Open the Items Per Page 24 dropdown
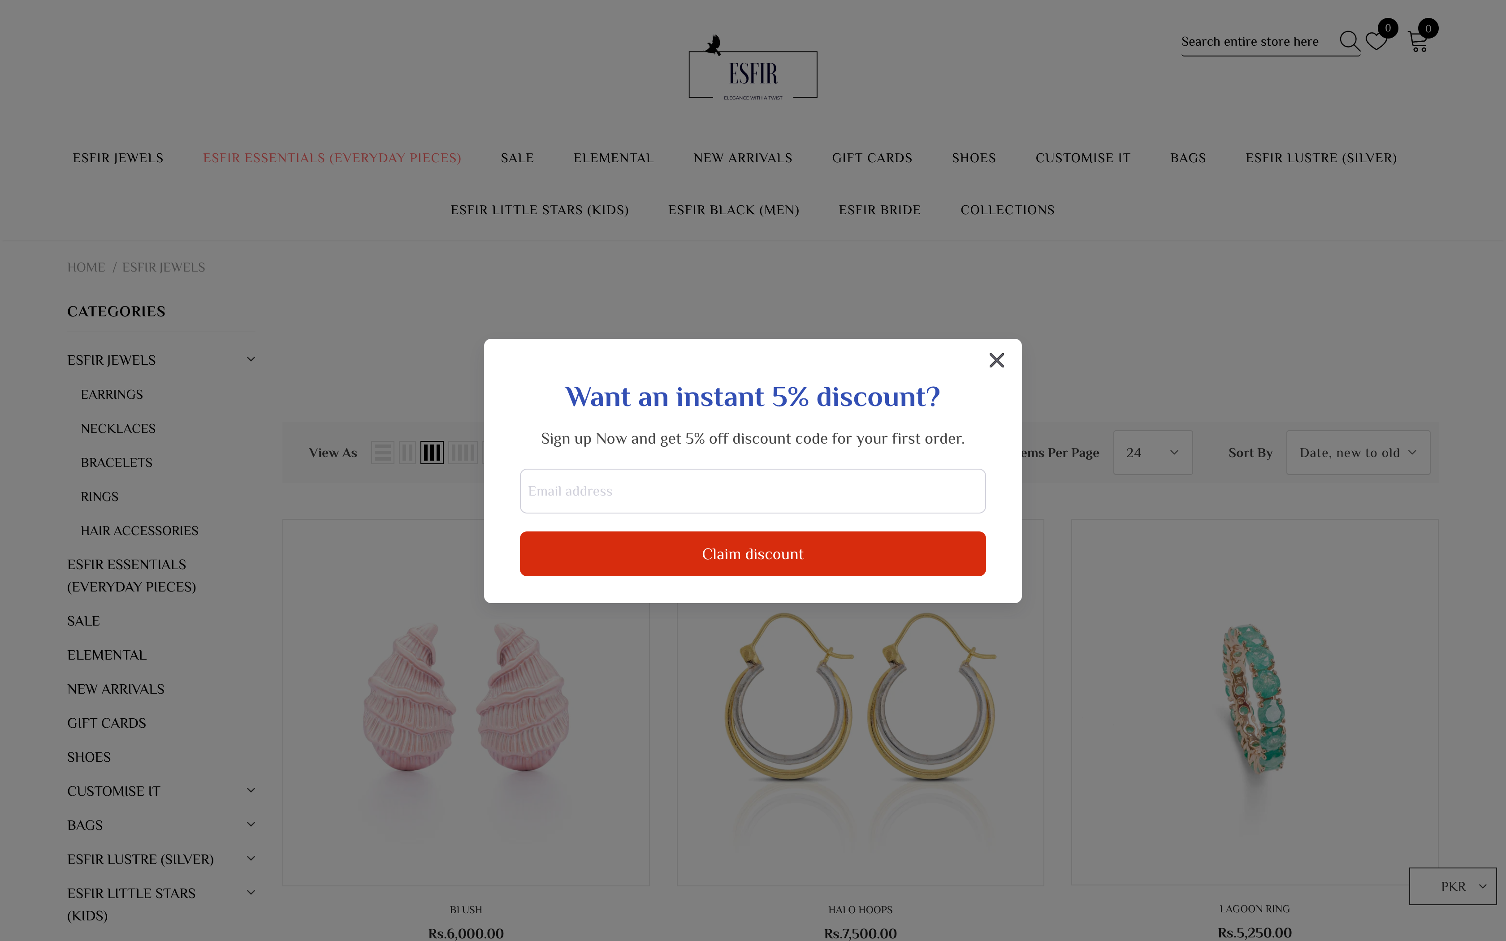This screenshot has width=1506, height=941. [1152, 453]
